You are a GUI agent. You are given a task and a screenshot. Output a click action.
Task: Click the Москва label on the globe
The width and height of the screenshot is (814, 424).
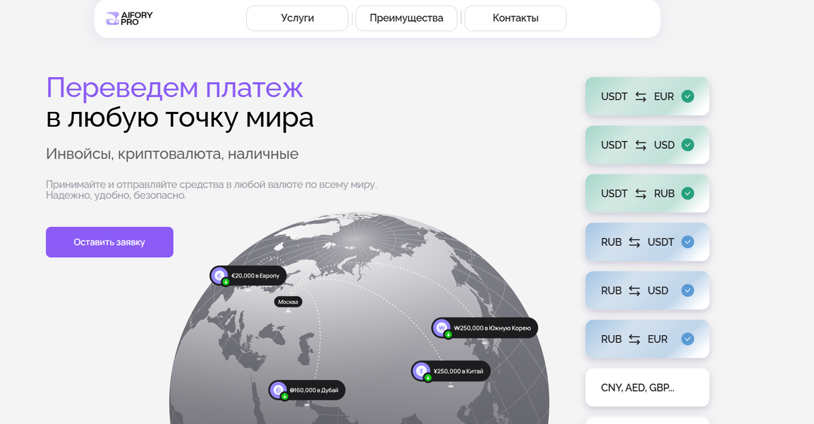(x=288, y=301)
